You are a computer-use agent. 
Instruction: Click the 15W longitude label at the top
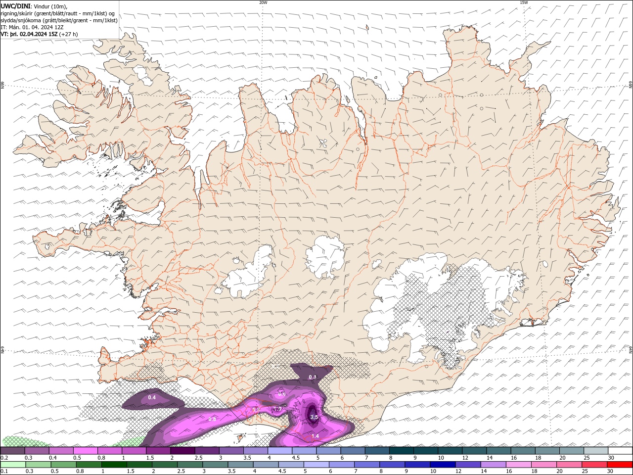523,2
